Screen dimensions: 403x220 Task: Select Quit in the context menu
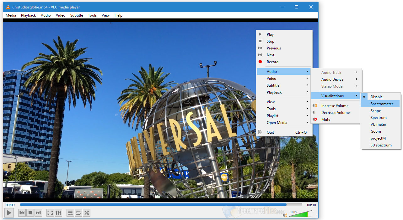[x=284, y=132]
